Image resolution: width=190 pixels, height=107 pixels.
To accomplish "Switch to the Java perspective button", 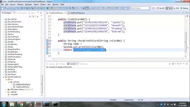I will [169, 8].
